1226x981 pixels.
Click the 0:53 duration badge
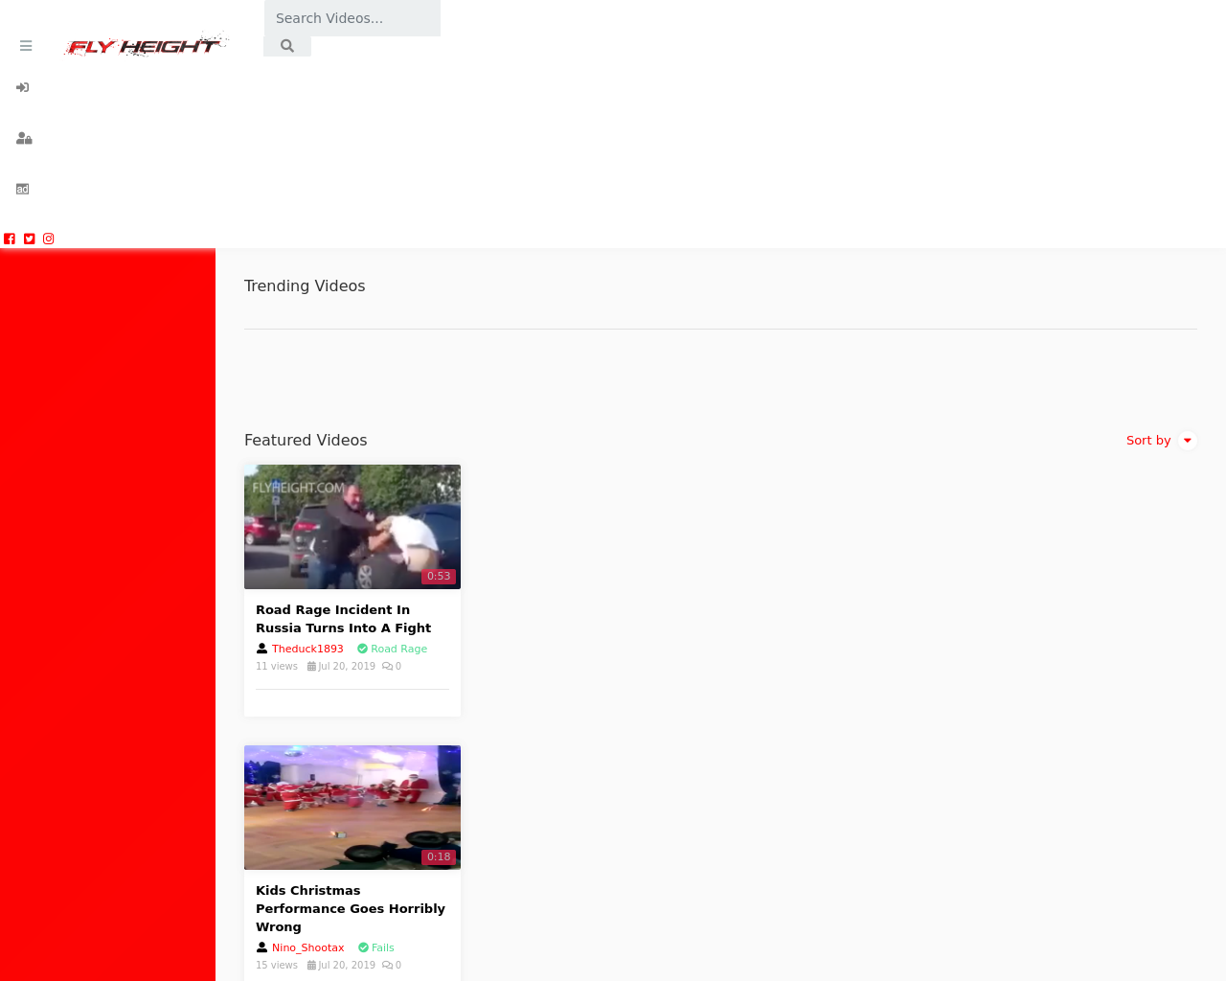[437, 575]
